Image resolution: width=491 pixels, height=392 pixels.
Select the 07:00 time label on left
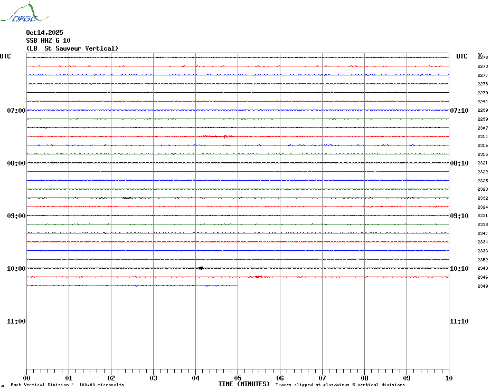(16, 111)
